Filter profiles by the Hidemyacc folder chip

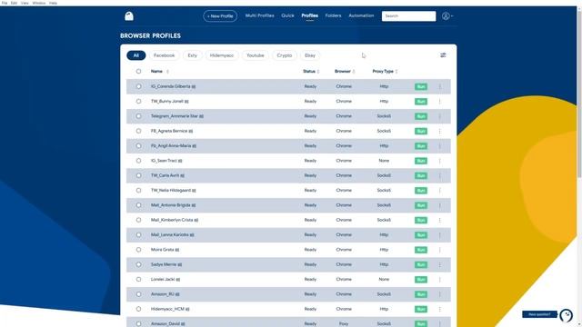coord(222,55)
